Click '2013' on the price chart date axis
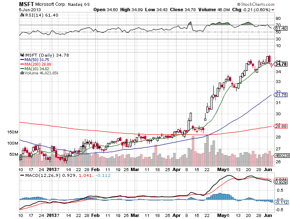 click(x=52, y=169)
